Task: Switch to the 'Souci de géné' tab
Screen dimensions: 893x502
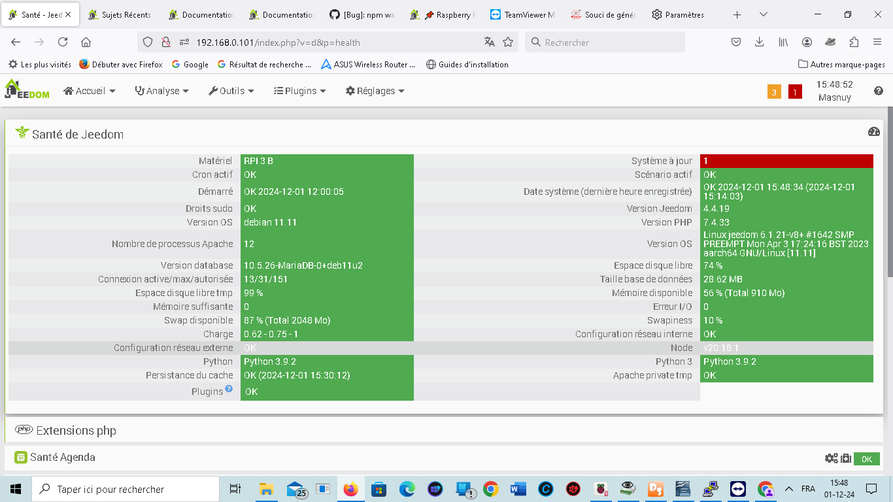Action: coord(603,14)
